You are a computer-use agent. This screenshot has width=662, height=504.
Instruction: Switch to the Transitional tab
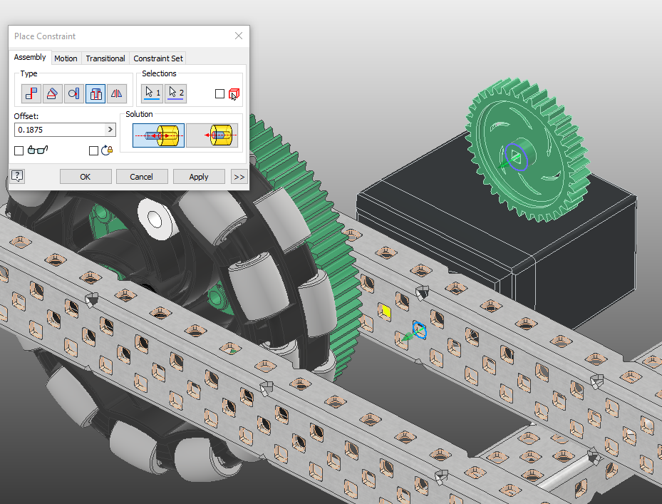(x=105, y=58)
